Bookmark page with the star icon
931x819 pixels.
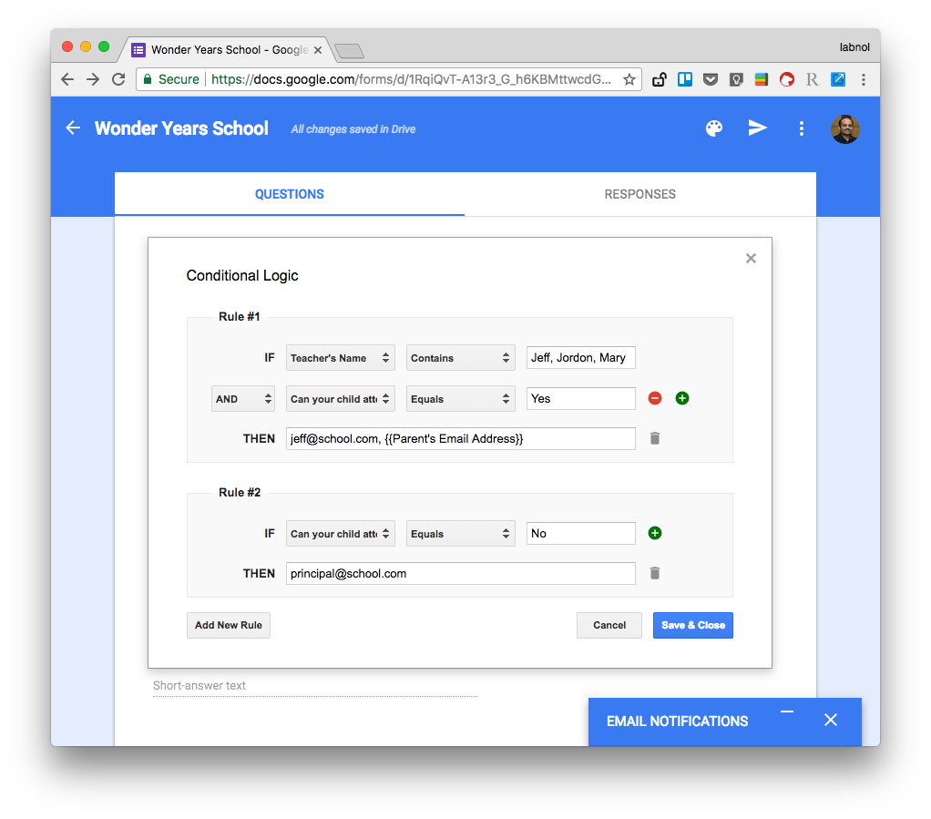(x=629, y=79)
